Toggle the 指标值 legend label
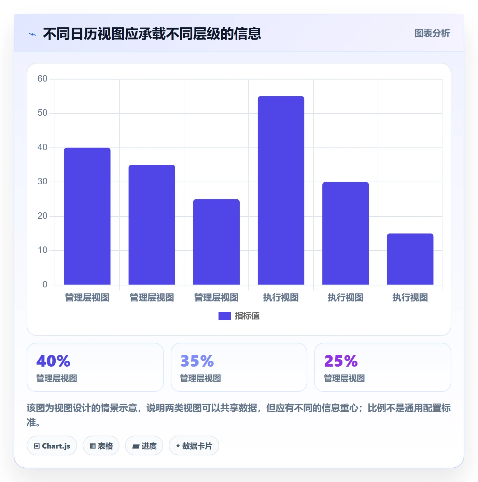Screen dimensions: 478x482 point(247,316)
